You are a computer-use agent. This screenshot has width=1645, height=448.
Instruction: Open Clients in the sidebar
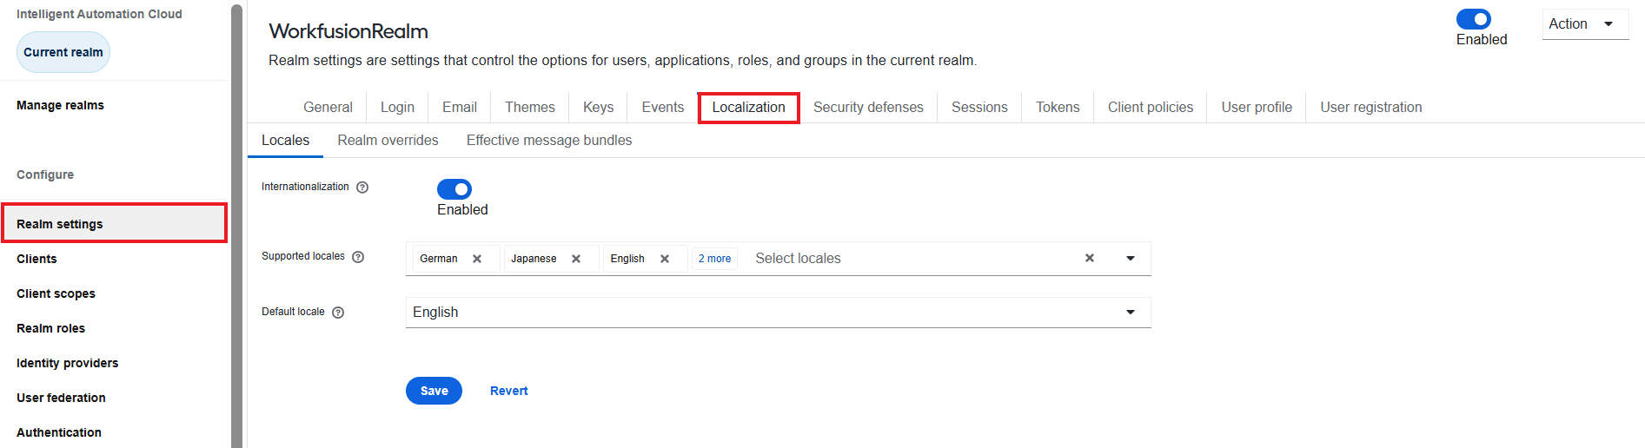tap(36, 259)
